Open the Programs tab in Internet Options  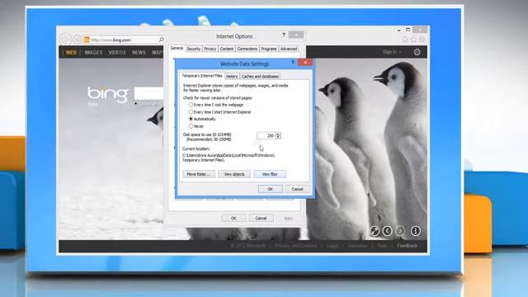(269, 49)
